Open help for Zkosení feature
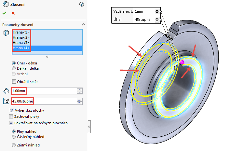 click(82, 4)
